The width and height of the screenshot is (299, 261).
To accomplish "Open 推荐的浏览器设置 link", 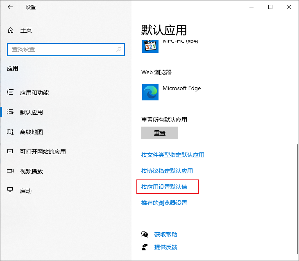I will coord(164,203).
